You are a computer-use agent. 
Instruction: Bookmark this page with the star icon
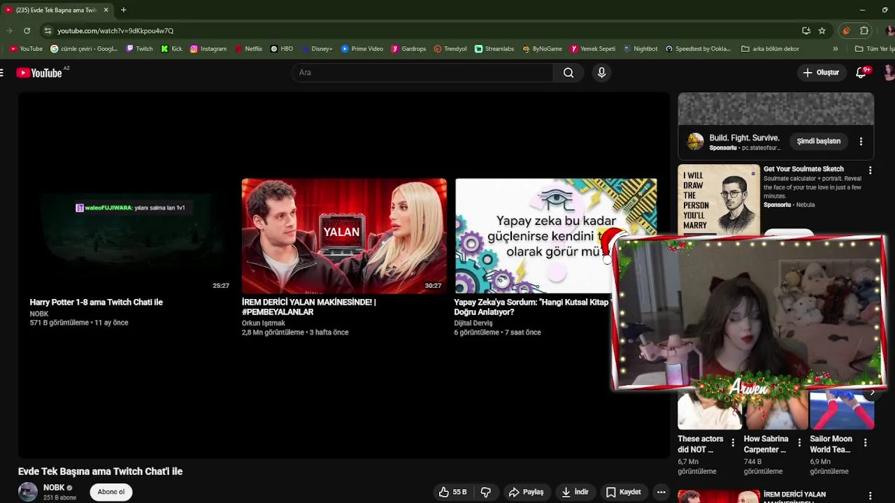pyautogui.click(x=822, y=31)
